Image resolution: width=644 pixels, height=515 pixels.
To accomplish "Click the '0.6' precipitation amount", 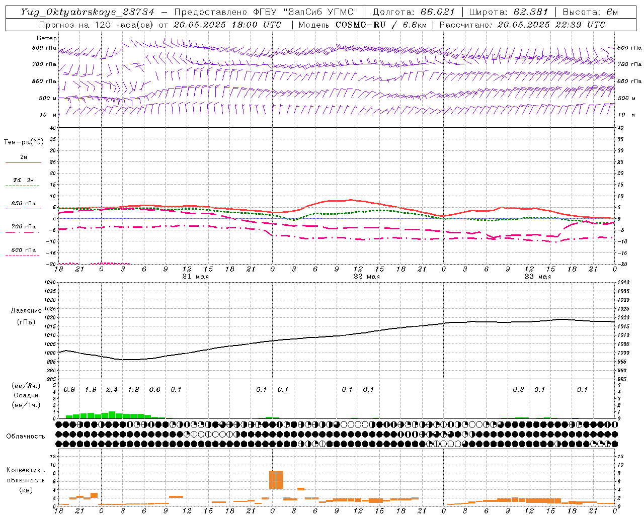I will (154, 390).
